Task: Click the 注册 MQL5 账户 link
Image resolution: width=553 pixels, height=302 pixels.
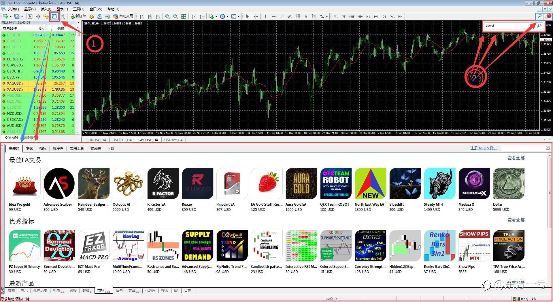Action: point(484,148)
